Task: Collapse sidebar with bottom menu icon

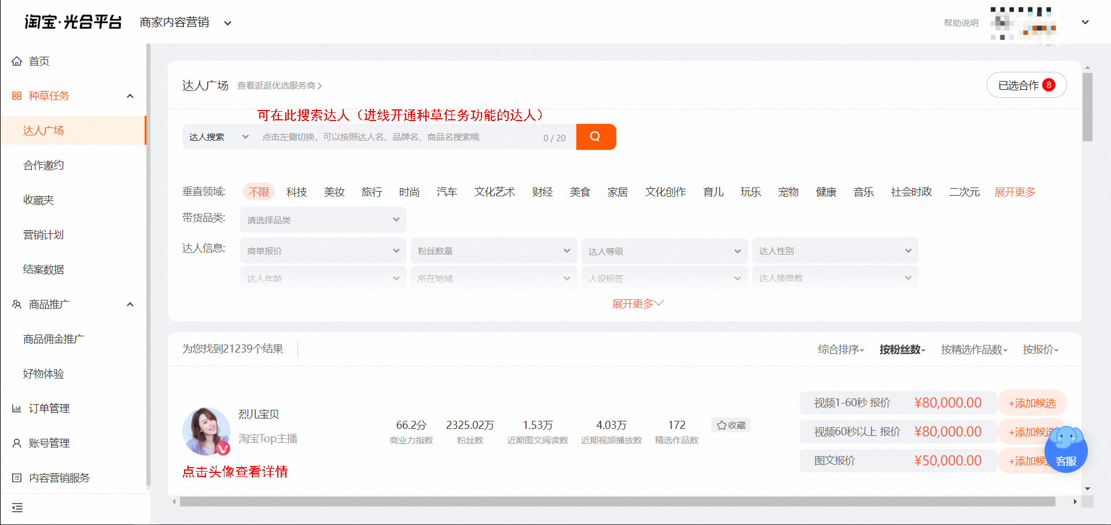Action: click(17, 508)
